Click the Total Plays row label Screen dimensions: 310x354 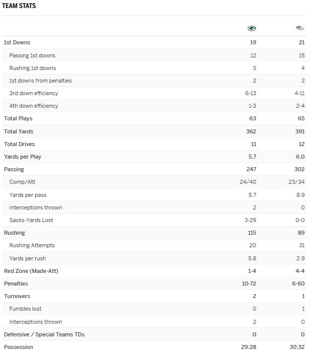(x=18, y=118)
